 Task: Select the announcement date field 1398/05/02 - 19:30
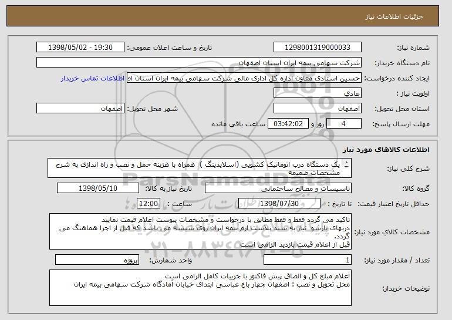click(80, 48)
